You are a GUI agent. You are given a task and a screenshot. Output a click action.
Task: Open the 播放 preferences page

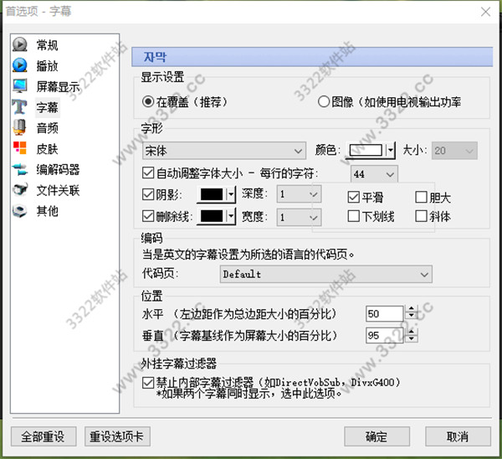47,65
